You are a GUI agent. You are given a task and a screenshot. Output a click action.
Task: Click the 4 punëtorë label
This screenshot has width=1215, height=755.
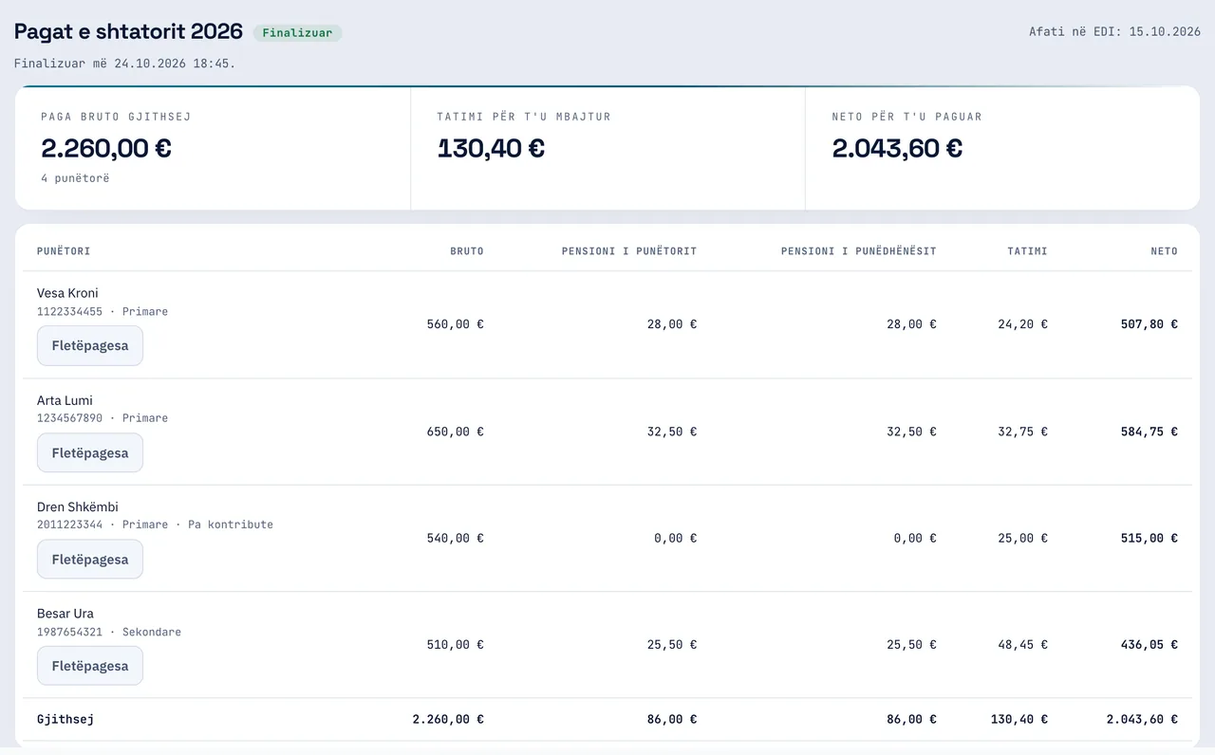pos(75,178)
